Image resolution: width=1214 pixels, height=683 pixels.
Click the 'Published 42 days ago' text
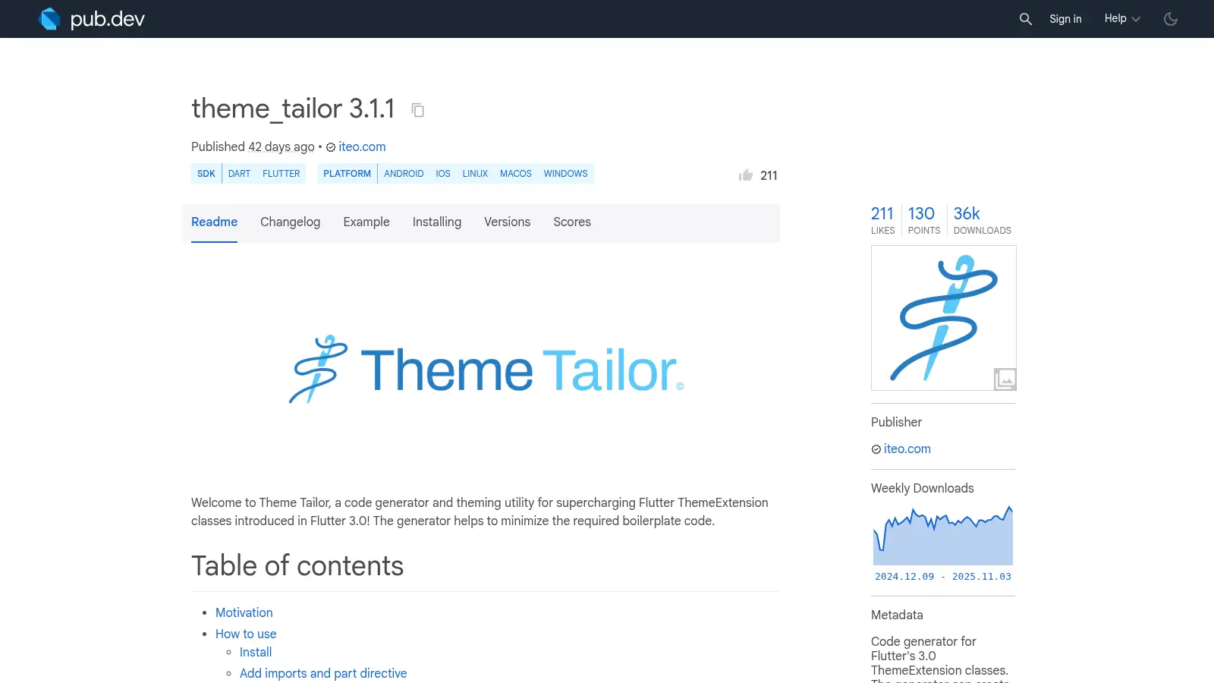(253, 147)
